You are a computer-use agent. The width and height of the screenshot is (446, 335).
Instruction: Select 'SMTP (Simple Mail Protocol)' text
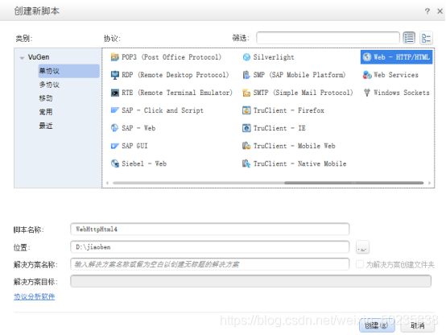304,93
